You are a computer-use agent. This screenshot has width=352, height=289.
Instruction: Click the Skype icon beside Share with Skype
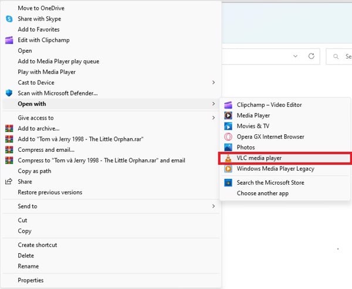(9, 19)
